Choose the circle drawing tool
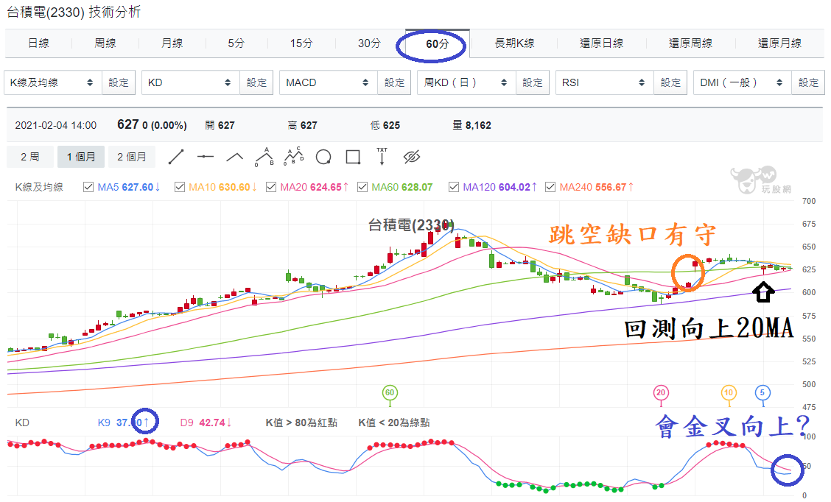The width and height of the screenshot is (831, 502). pyautogui.click(x=323, y=157)
